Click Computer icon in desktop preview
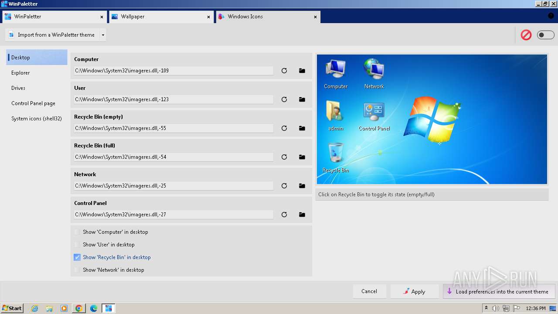The width and height of the screenshot is (558, 314). pos(336,74)
